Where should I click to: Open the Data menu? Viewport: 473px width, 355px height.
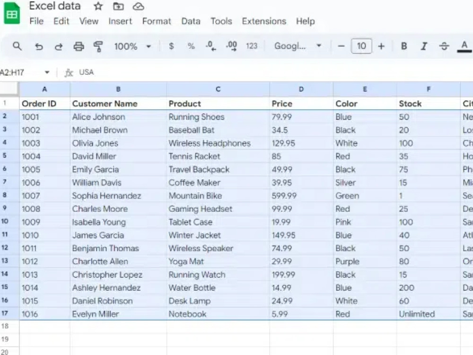coord(191,21)
